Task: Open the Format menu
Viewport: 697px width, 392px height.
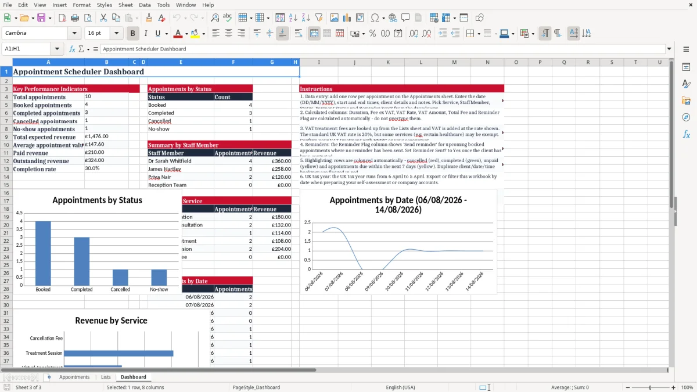Action: 81,5
